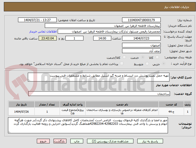The image size is (196, 148).
Task: Open مشاهده مدارک پیوستی (2) button
Action: 110,141
